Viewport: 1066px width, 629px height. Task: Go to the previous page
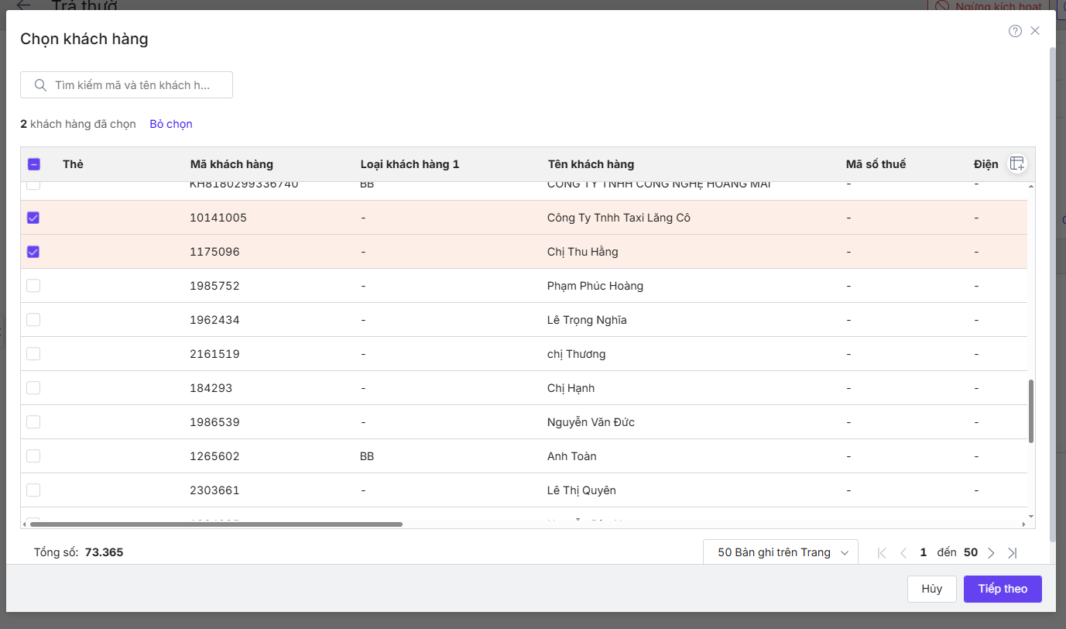click(x=903, y=553)
